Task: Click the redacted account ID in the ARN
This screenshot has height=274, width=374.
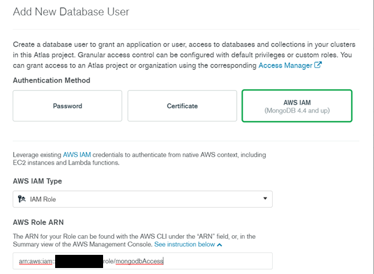Action: 80,261
